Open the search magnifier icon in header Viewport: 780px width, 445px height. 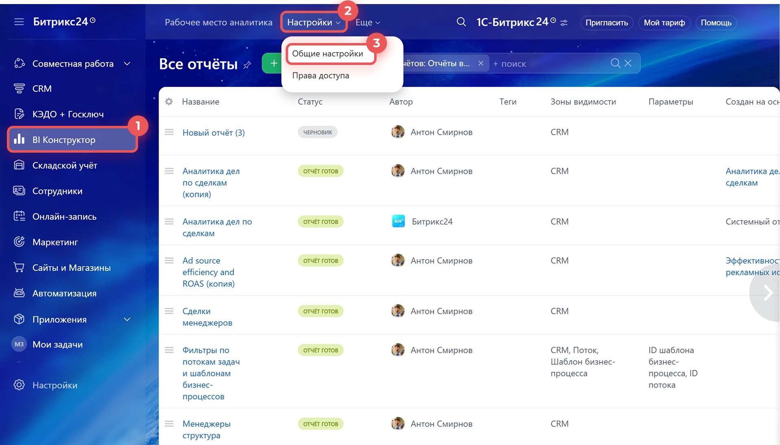click(461, 22)
